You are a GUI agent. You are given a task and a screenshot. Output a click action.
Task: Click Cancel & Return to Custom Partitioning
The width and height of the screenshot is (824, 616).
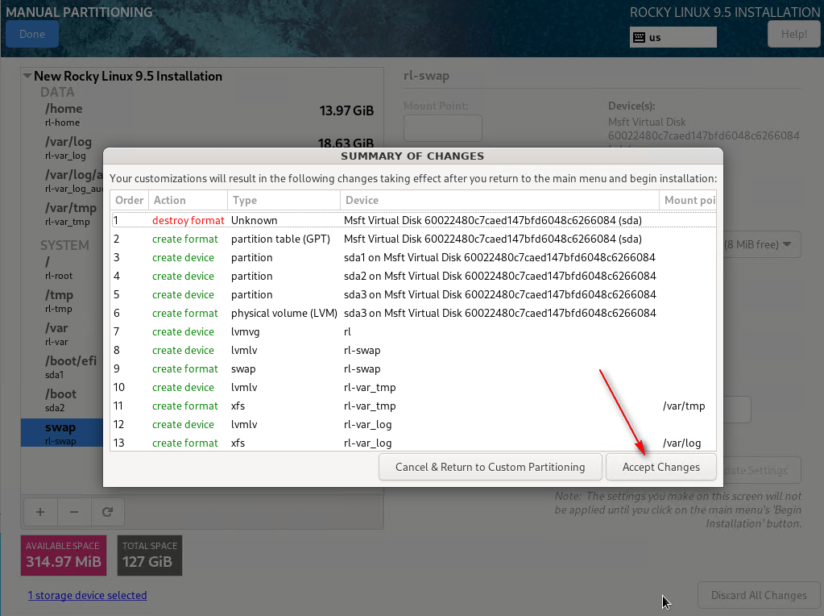point(490,467)
